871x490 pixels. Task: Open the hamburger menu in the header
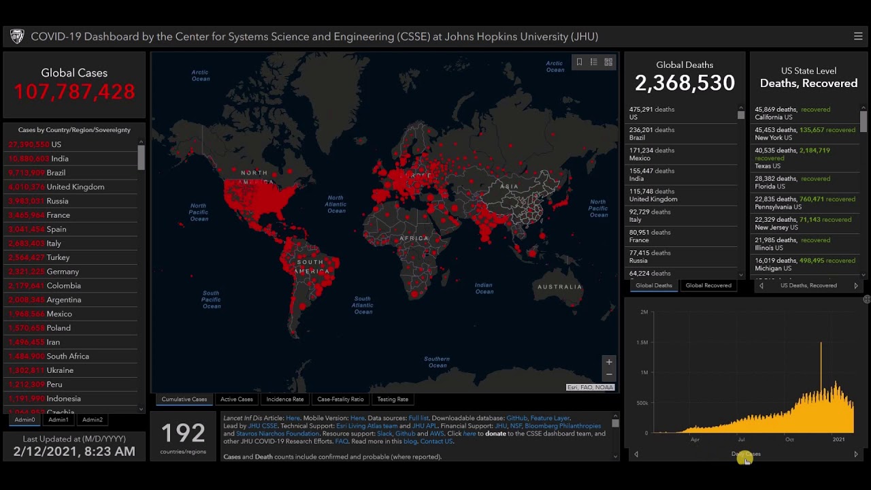[858, 36]
